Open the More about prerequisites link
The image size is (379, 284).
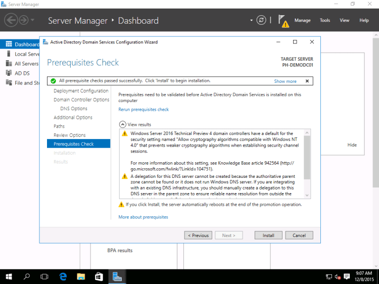pos(143,217)
